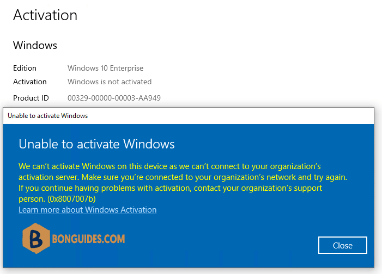Click the Windows is not activated status
The height and width of the screenshot is (274, 382).
[x=110, y=82]
